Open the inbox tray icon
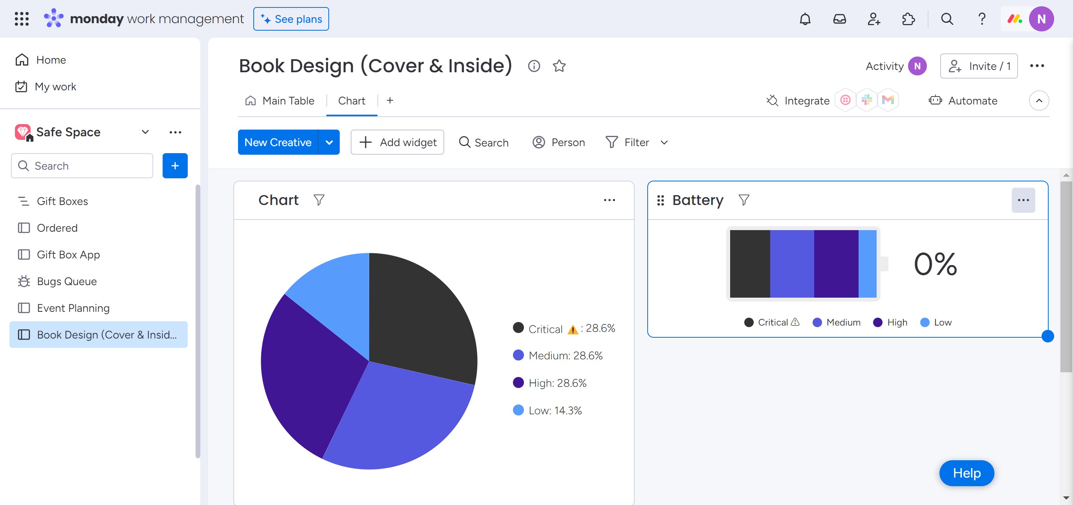 839,19
